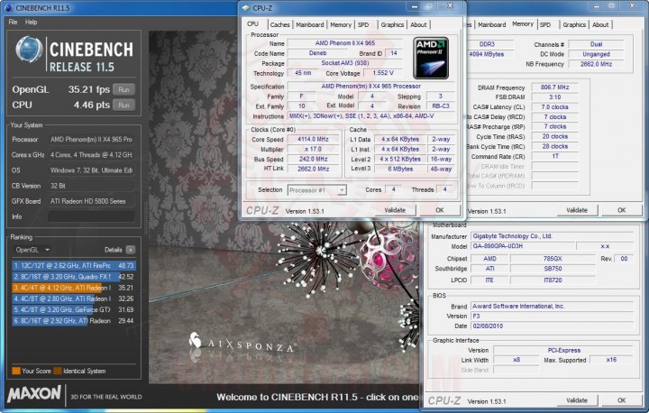Viewport: 649px width, 413px height.
Task: Select ranking row 5 4C/8T GeForce GTX
Action: (74, 310)
